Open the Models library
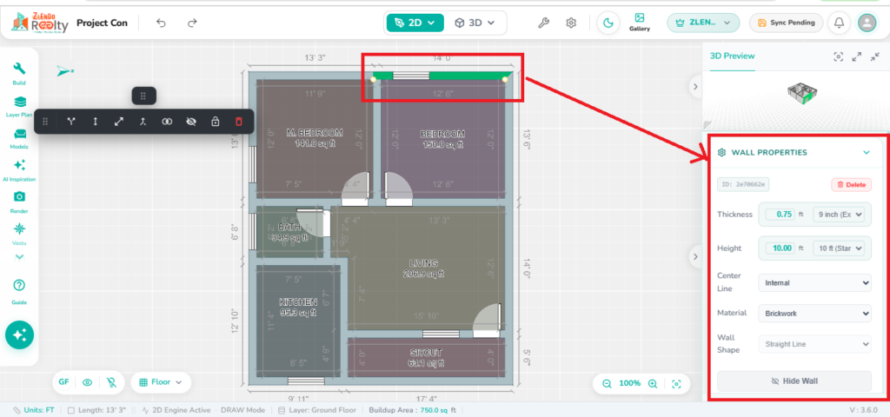Screen dimensions: 890x417 19,138
